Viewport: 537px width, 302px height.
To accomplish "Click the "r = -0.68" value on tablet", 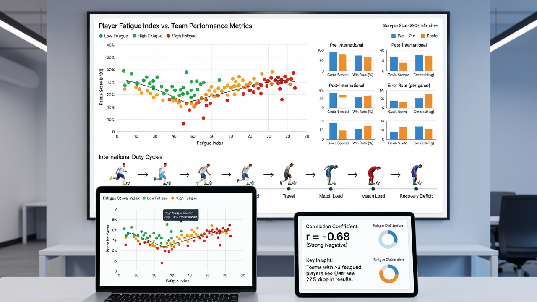I will coord(328,237).
